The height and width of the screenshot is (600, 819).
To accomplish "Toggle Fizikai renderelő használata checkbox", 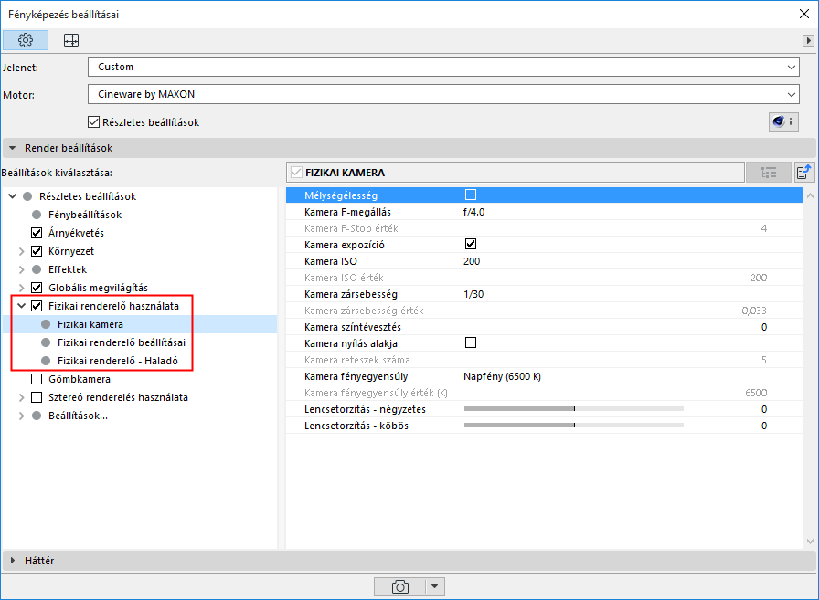I will 37,306.
